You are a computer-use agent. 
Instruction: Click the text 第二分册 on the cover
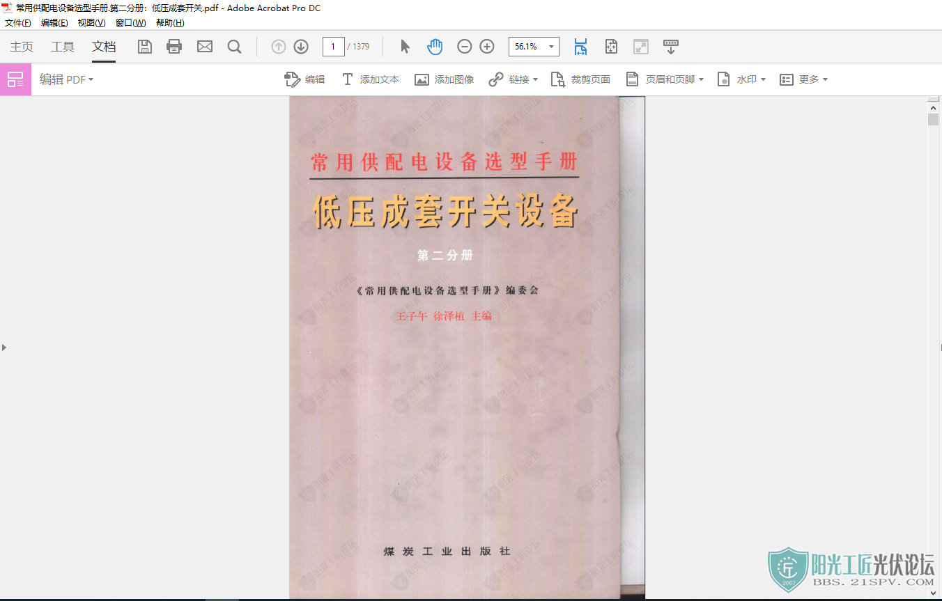pos(445,256)
